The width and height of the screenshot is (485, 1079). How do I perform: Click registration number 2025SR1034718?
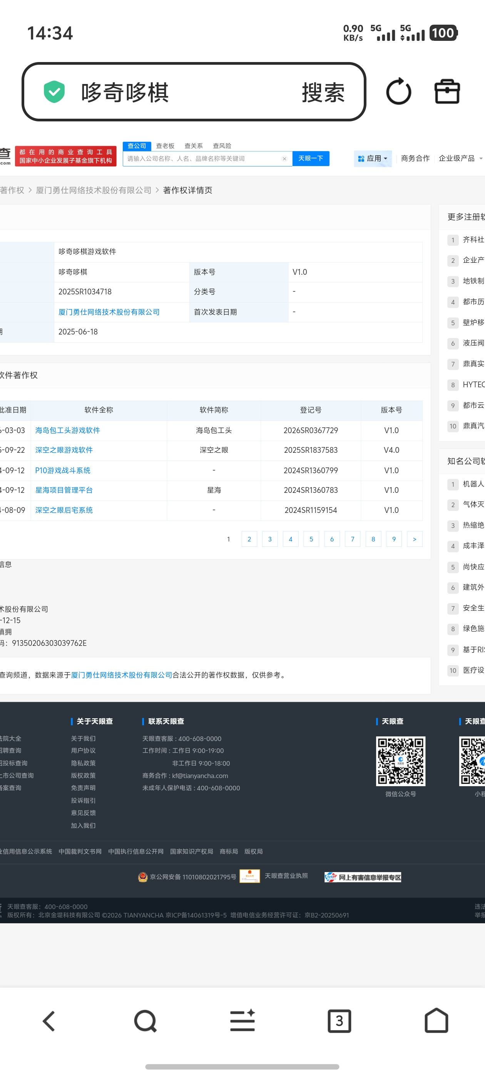[85, 292]
